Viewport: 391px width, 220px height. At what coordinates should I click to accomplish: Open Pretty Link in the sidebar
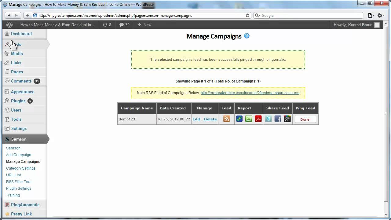click(21, 214)
